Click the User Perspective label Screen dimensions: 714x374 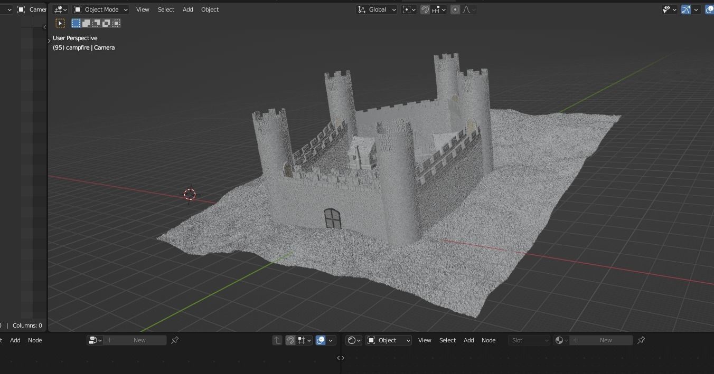(x=75, y=38)
